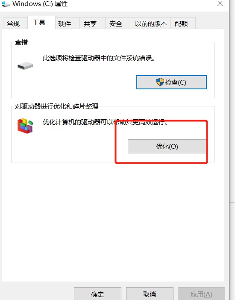This screenshot has height=300, width=235.
Task: Go to the 共享 tab
Action: tap(90, 24)
